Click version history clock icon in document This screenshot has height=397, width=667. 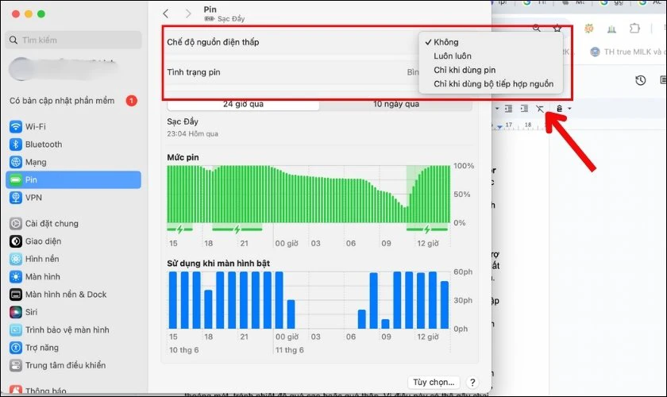click(x=640, y=80)
